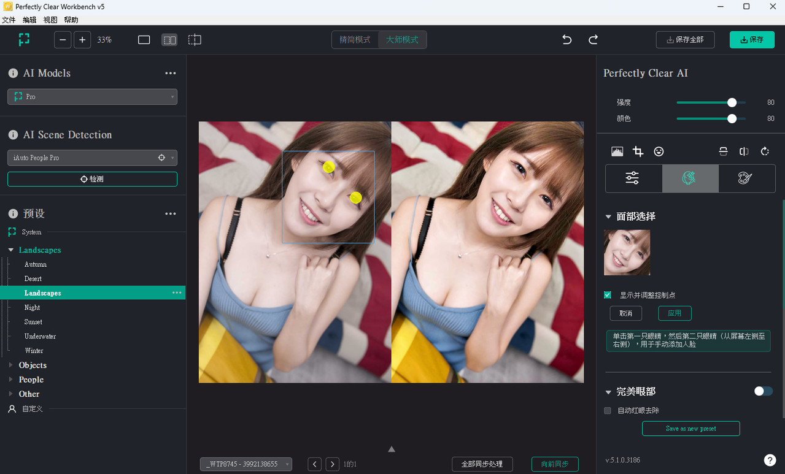Toggle the Perfect Eyes switch on

click(x=763, y=391)
